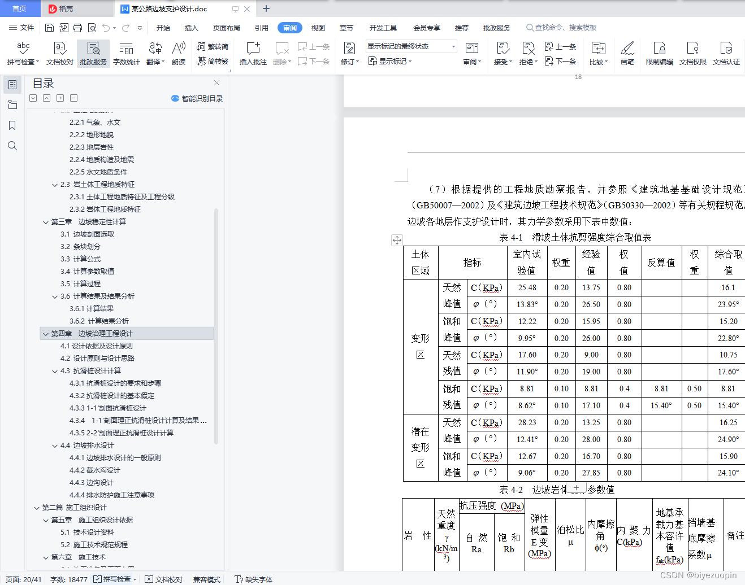Open 文档认证 document certification
Image resolution: width=745 pixels, height=585 pixels.
pyautogui.click(x=726, y=54)
